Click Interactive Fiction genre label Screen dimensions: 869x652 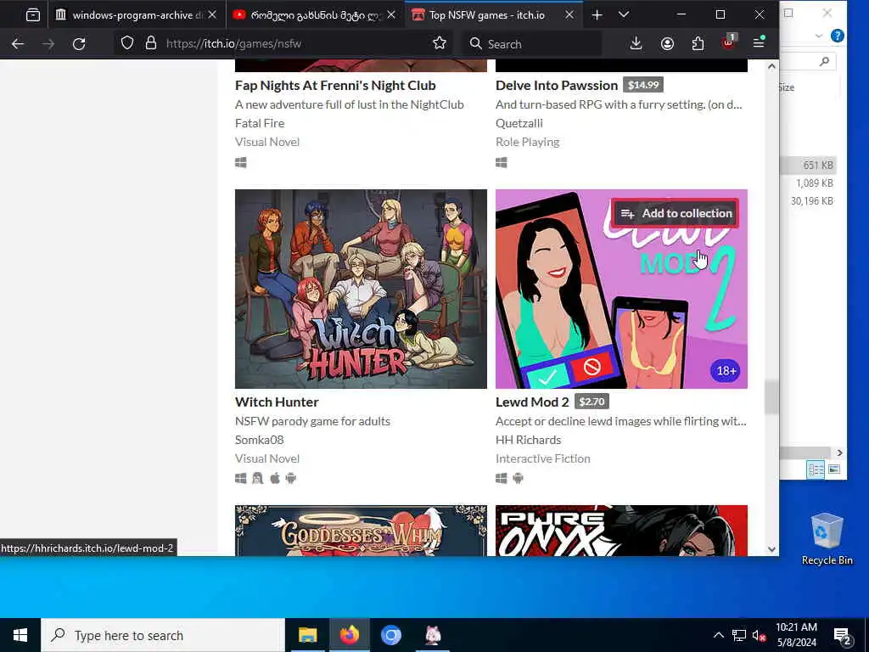(x=542, y=458)
